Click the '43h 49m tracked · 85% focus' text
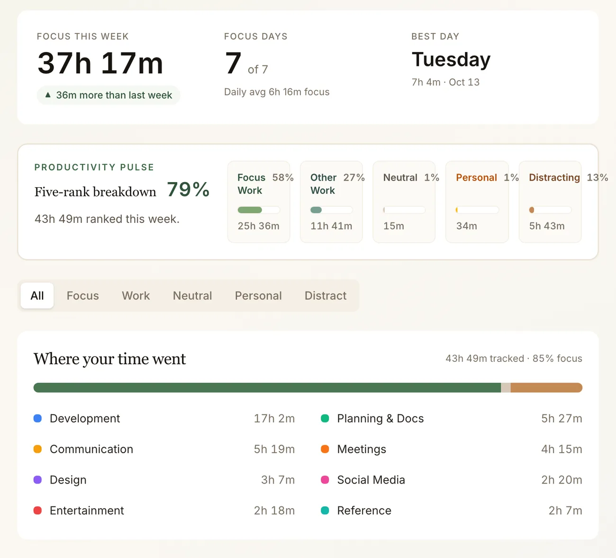 click(x=514, y=358)
